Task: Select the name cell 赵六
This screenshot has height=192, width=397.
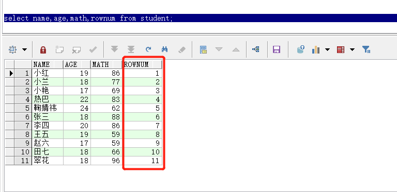Action: click(48, 143)
